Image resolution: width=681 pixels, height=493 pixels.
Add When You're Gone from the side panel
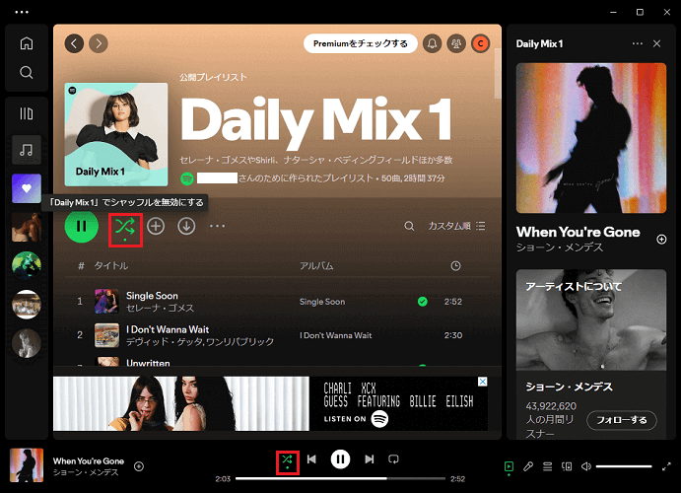click(x=661, y=240)
